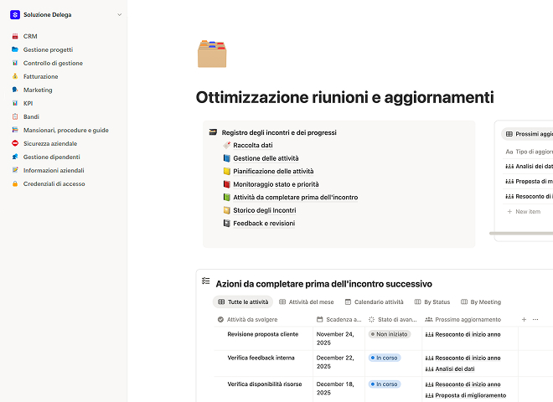This screenshot has height=402, width=553.
Task: Click the orange notebook icon for Storico degli Incontri
Action: point(227,210)
